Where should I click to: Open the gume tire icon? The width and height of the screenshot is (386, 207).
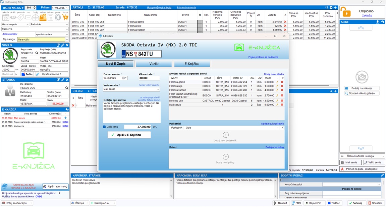(x=58, y=17)
